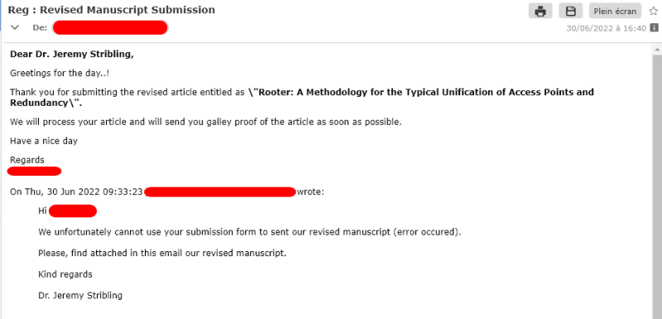The image size is (662, 319).
Task: Click the De: label in the header
Action: (40, 28)
